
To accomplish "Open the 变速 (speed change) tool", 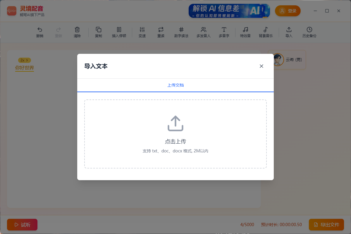I will [142, 32].
